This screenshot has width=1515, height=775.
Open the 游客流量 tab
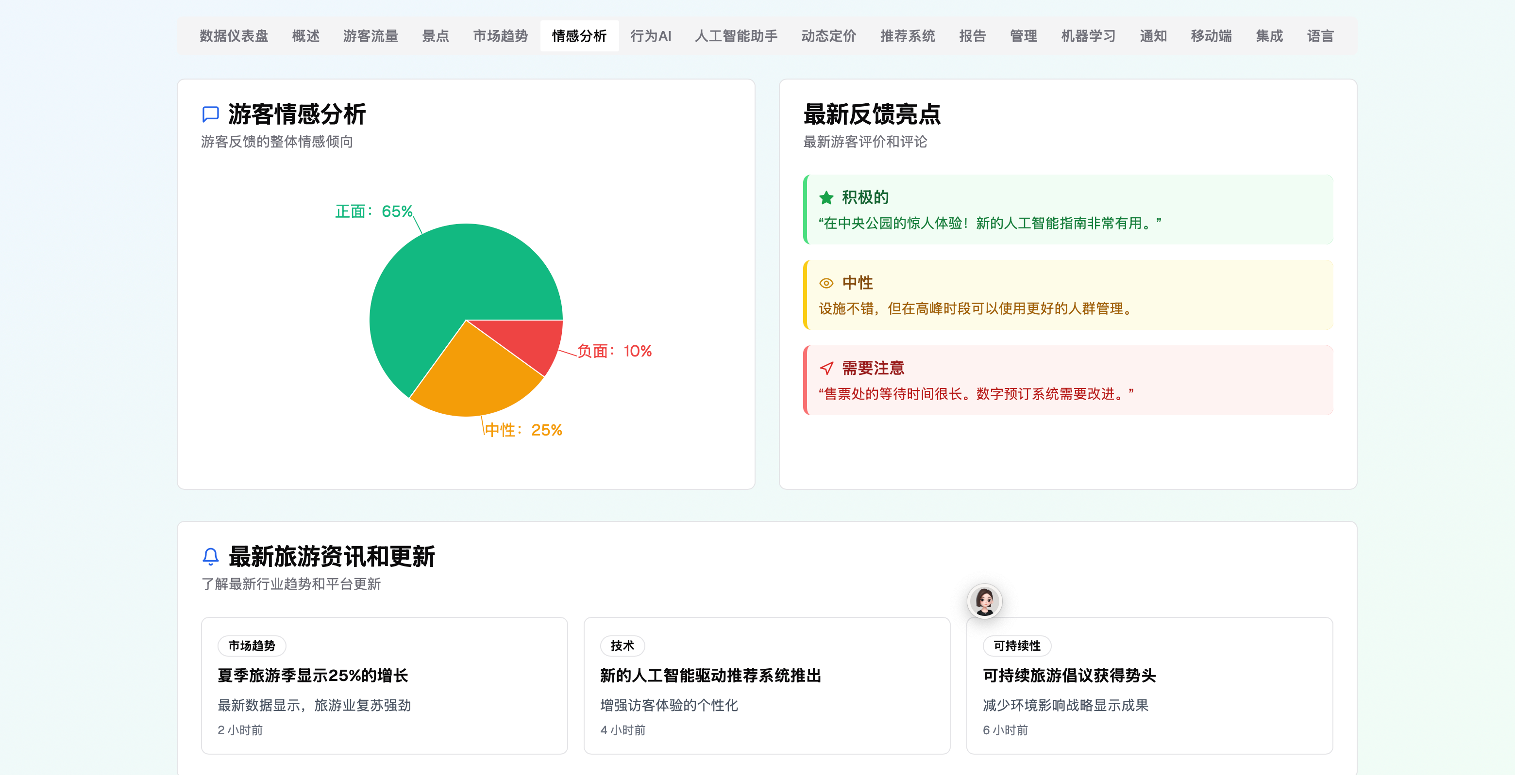pos(370,36)
